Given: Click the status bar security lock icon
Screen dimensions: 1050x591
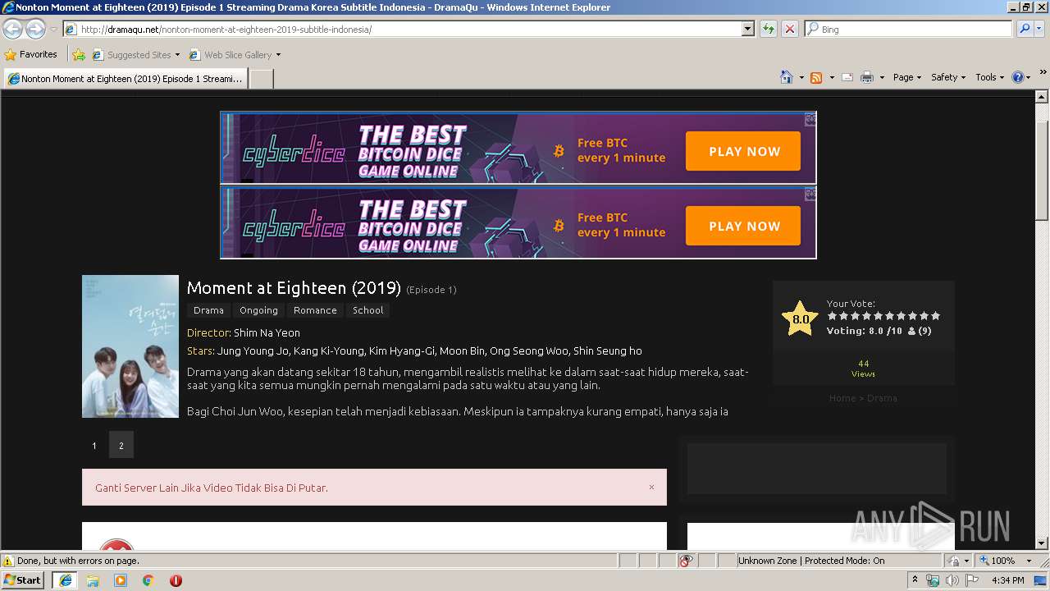Looking at the screenshot, I should (954, 561).
